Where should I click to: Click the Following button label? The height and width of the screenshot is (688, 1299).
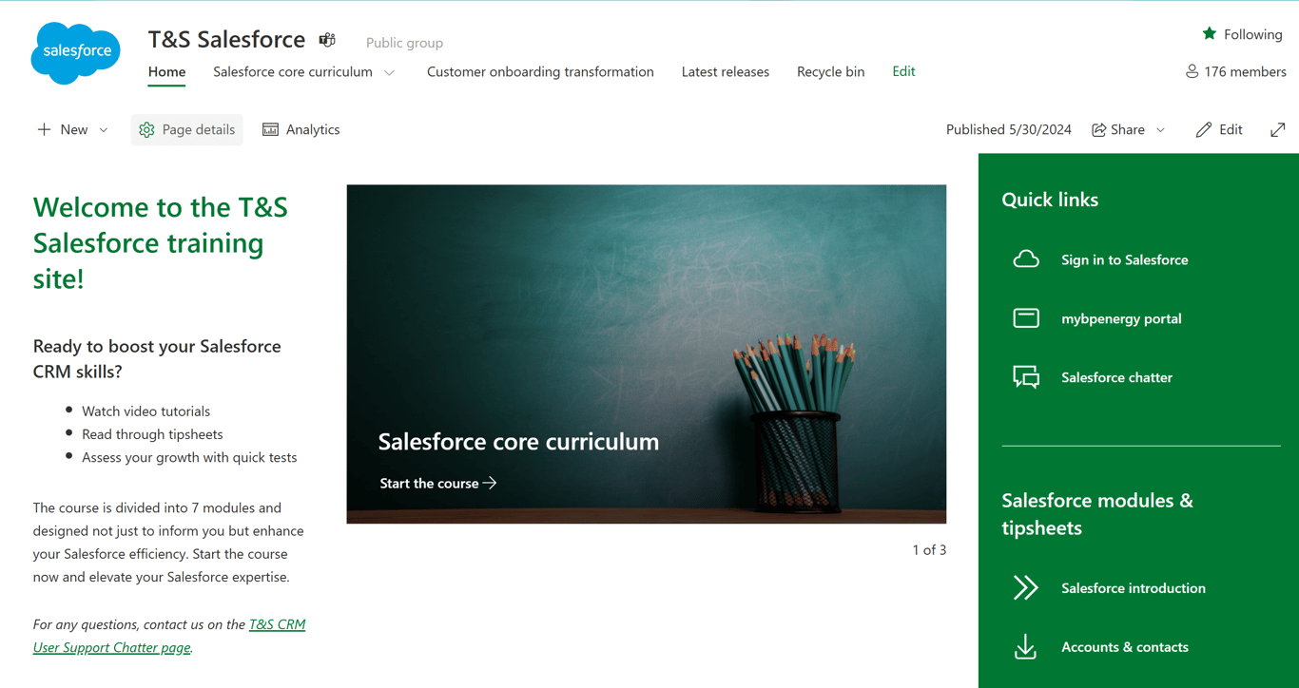tap(1253, 34)
